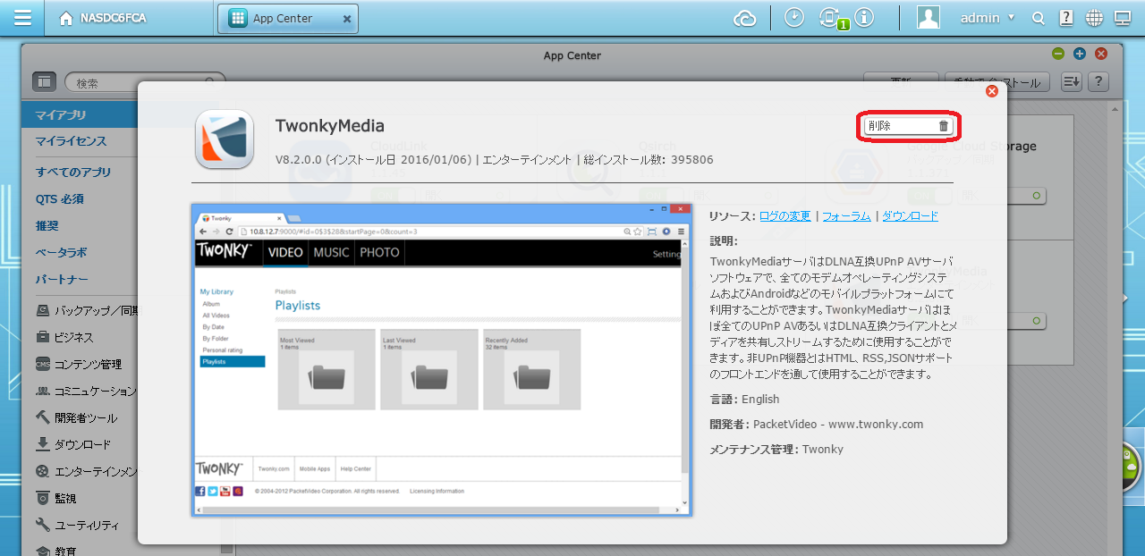Open App Center help question icon

[1098, 82]
